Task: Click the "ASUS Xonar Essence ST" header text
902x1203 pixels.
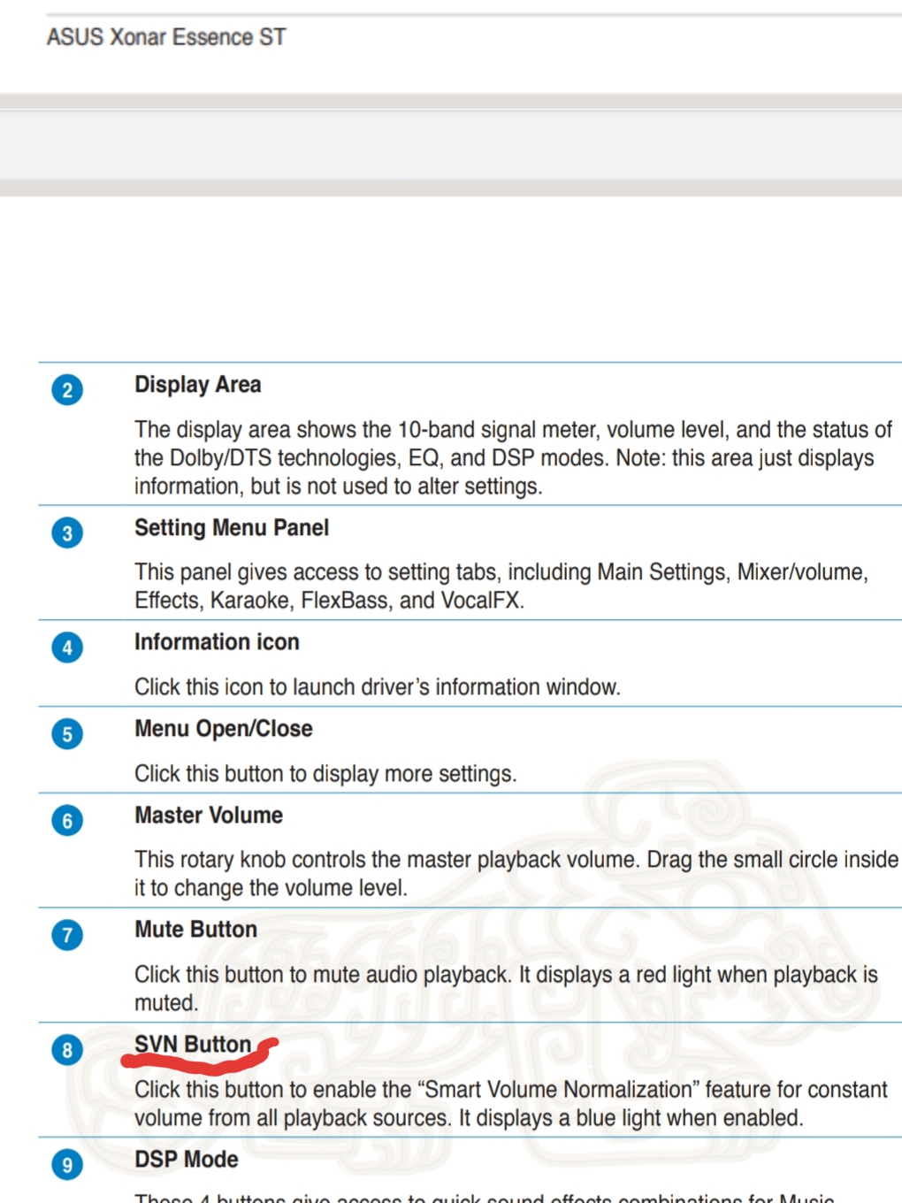Action: tap(166, 37)
